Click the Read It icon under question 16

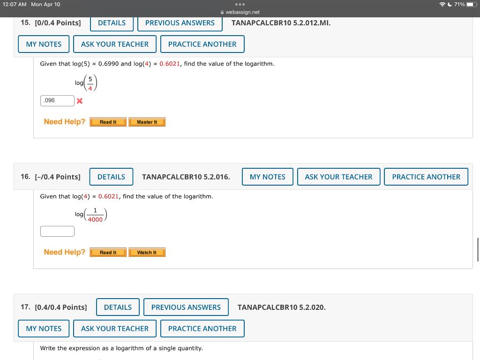(108, 252)
